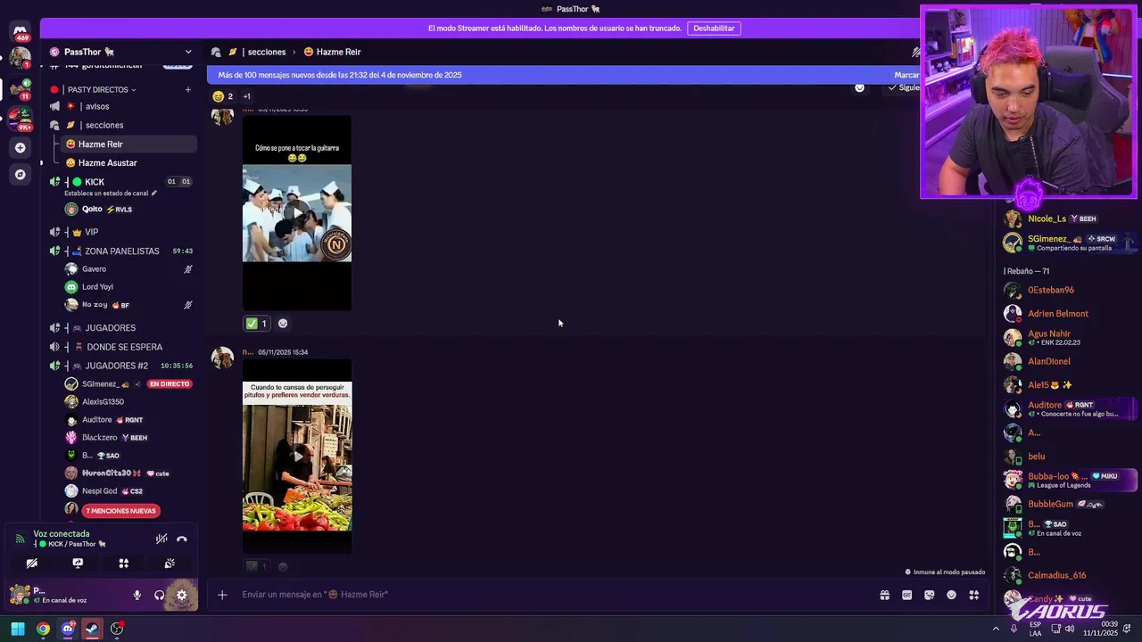Screen dimensions: 1142x642
Task: Open OBS Studio from taskbar
Action: 117,629
